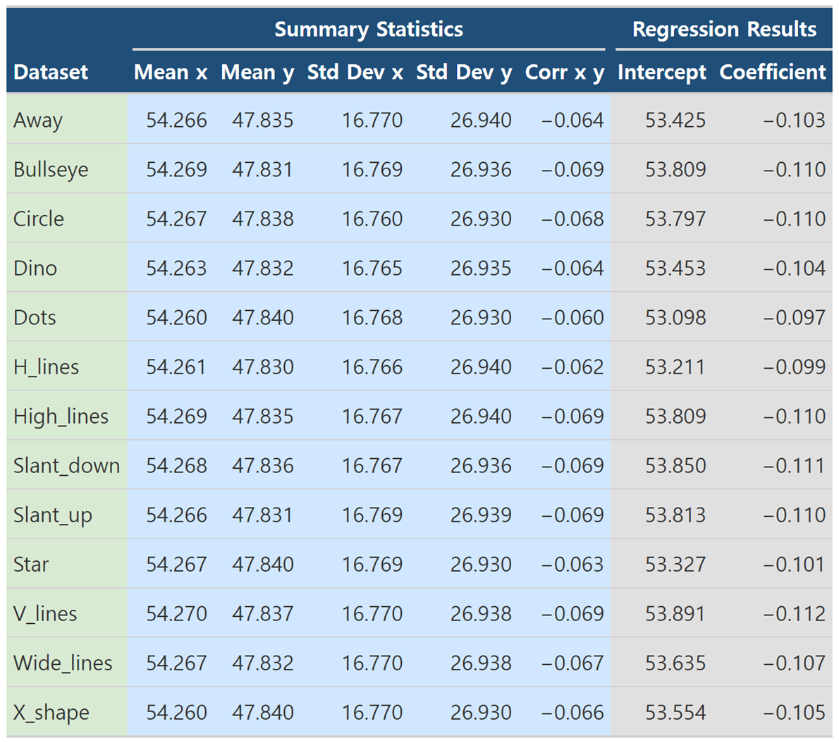Select the X_shape row label
The height and width of the screenshot is (743, 839).
tap(51, 713)
